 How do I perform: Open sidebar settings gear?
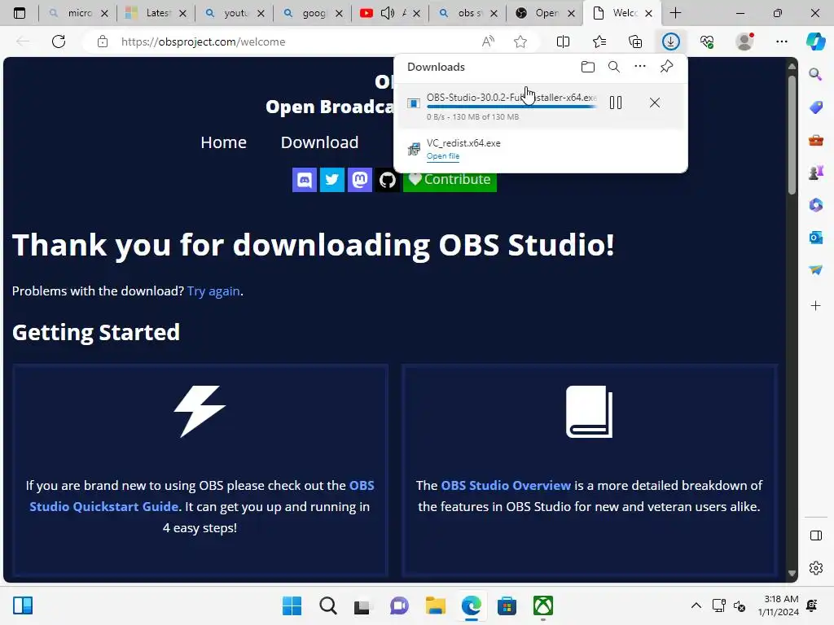tap(816, 568)
